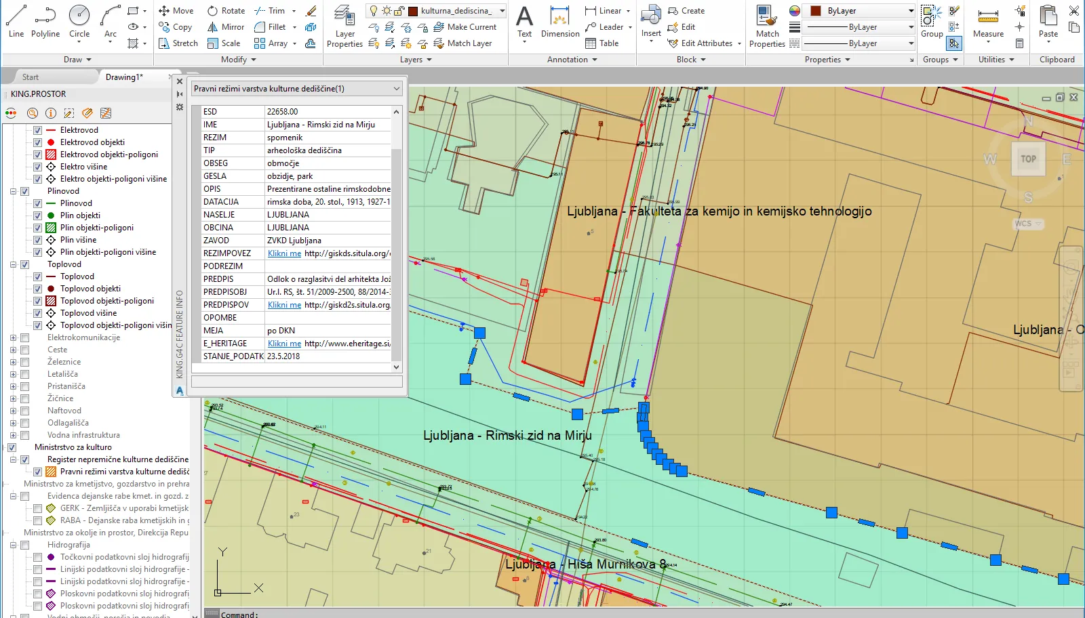Expand the Elektrokomunikacije tree node
The width and height of the screenshot is (1085, 618).
13,337
